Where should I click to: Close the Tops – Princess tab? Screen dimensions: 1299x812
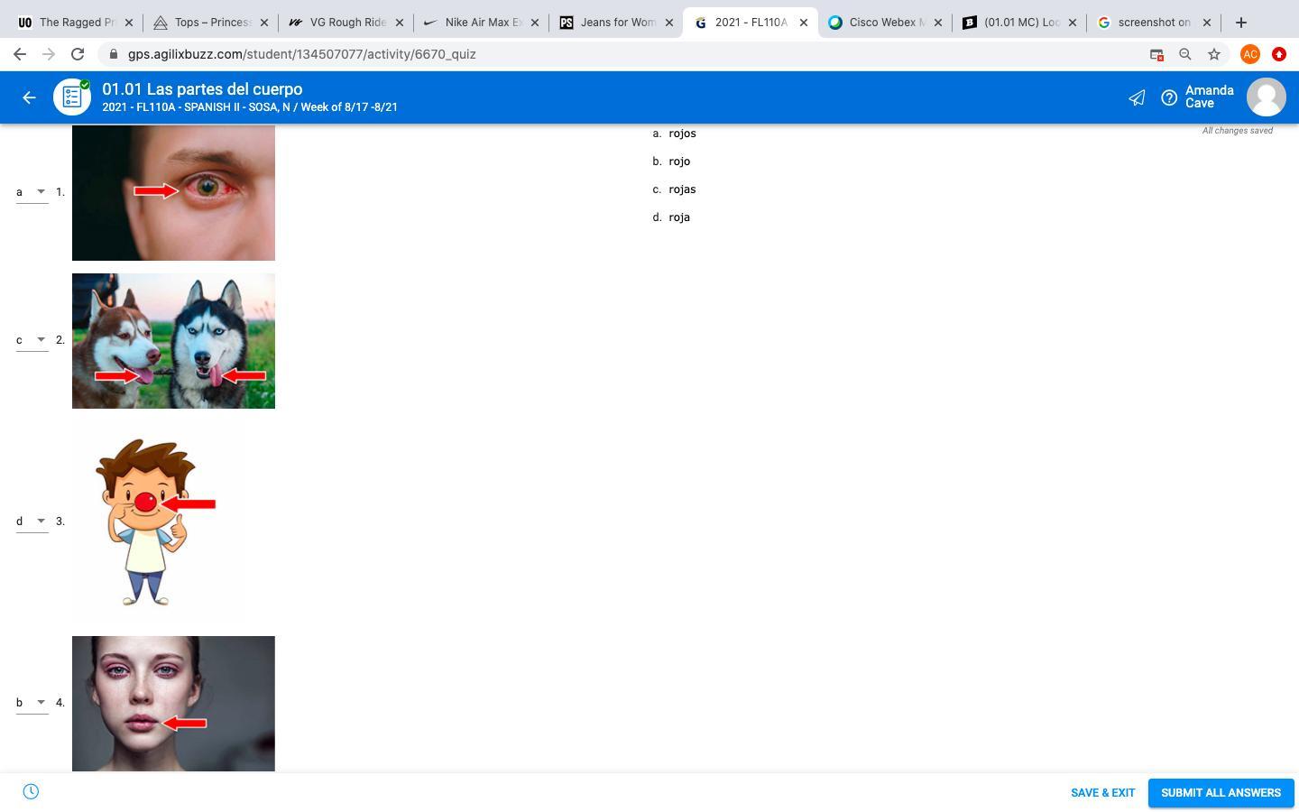263,23
